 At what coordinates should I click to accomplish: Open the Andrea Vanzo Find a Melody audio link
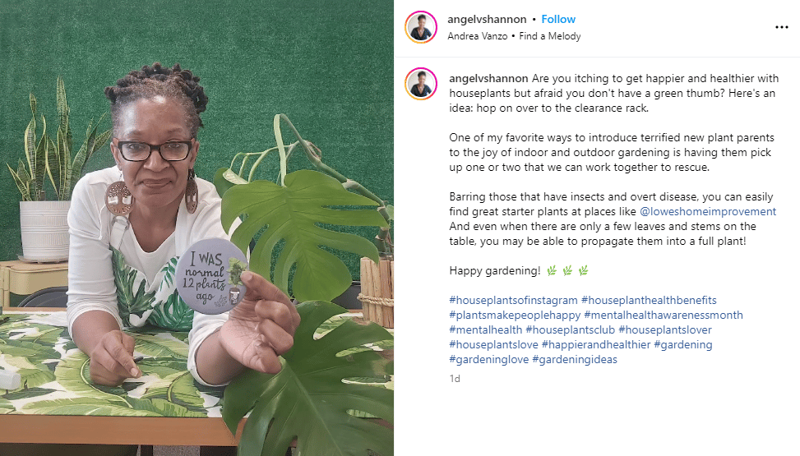point(514,36)
